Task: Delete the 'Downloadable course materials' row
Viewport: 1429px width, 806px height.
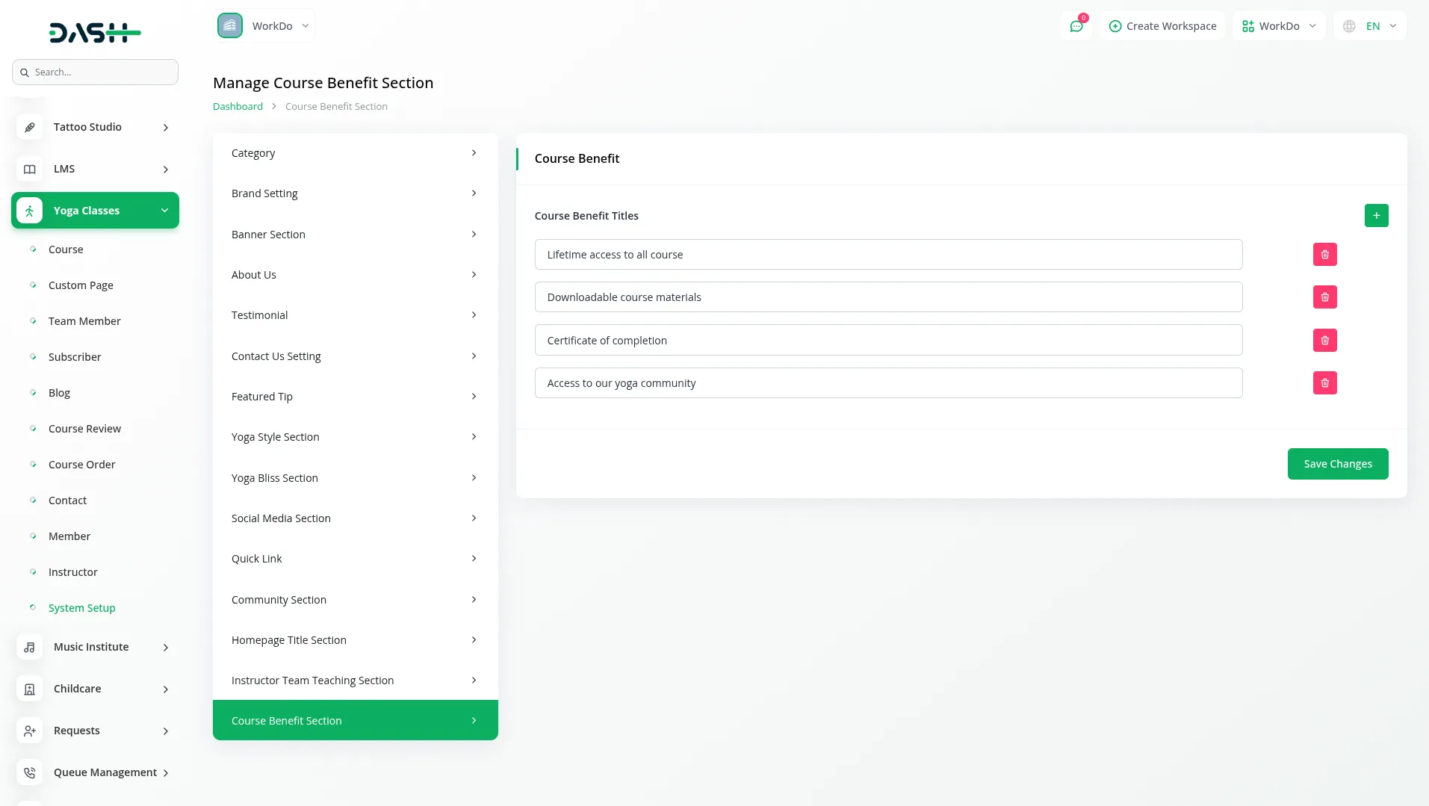Action: [x=1324, y=297]
